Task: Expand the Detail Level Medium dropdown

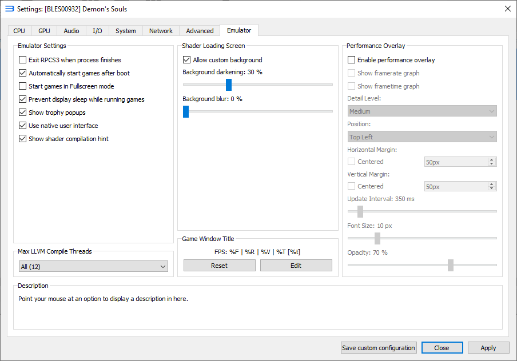Action: click(422, 111)
